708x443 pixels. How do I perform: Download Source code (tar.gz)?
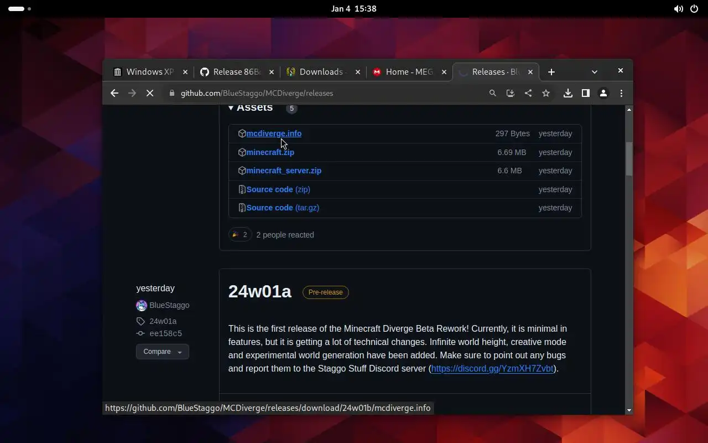pos(283,208)
